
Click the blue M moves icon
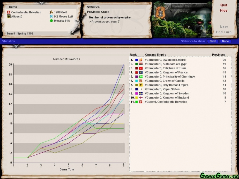pos(51,17)
